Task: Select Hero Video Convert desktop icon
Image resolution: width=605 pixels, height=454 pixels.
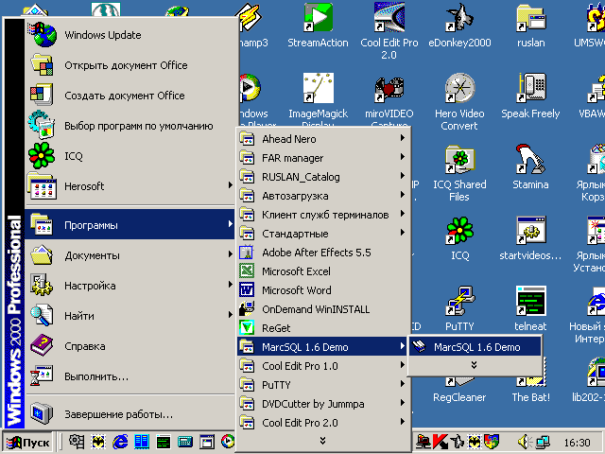Action: 459,102
